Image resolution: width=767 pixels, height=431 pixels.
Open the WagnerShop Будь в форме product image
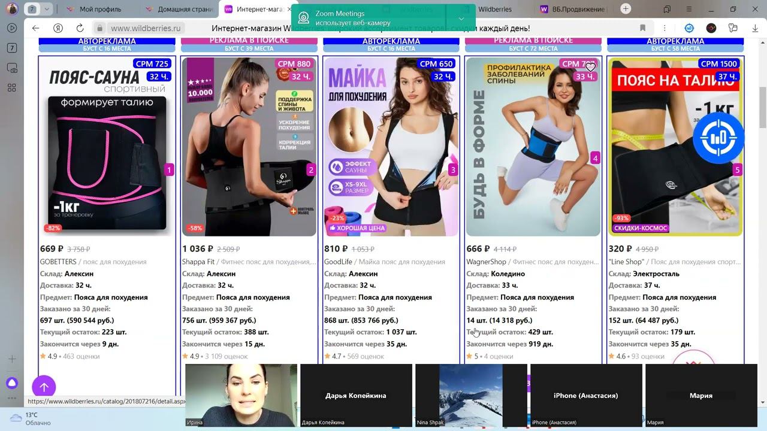(x=533, y=147)
